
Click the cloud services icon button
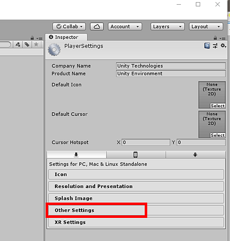[x=97, y=27]
